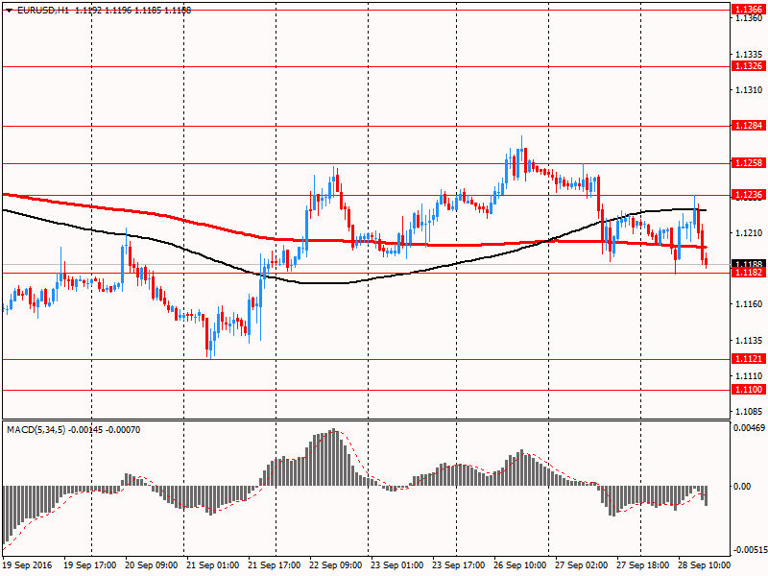This screenshot has height=576, width=768.
Task: Select the 1.1121 red price level label
Action: click(x=748, y=359)
